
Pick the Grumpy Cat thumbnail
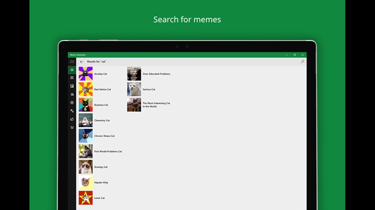[85, 167]
